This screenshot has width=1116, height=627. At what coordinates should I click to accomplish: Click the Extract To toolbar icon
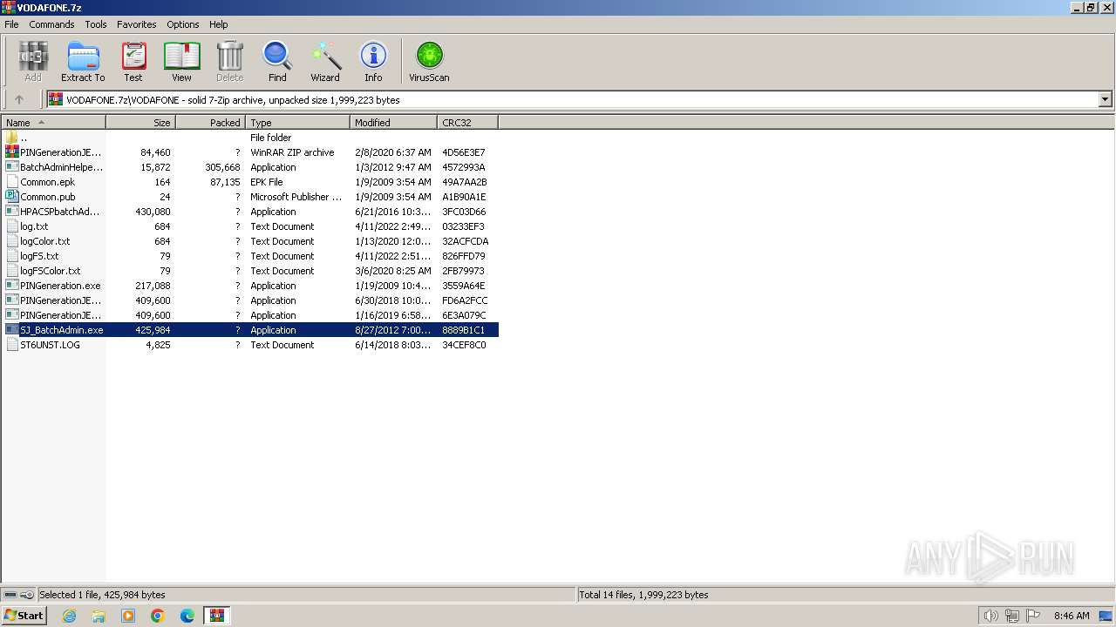pos(83,62)
